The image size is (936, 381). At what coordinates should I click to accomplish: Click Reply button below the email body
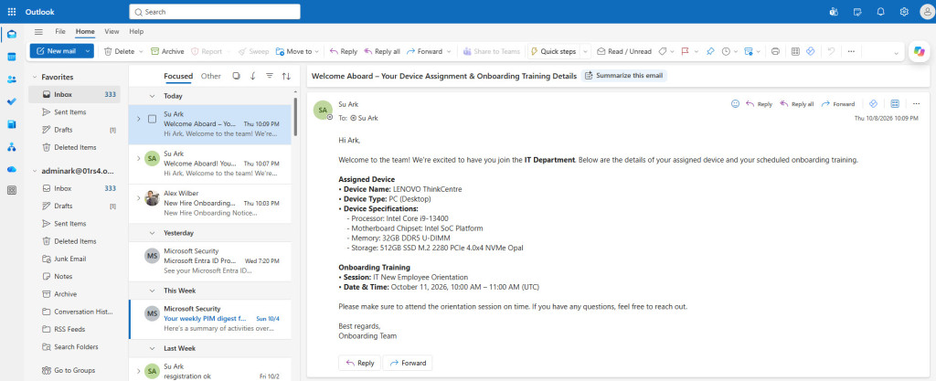(360, 363)
